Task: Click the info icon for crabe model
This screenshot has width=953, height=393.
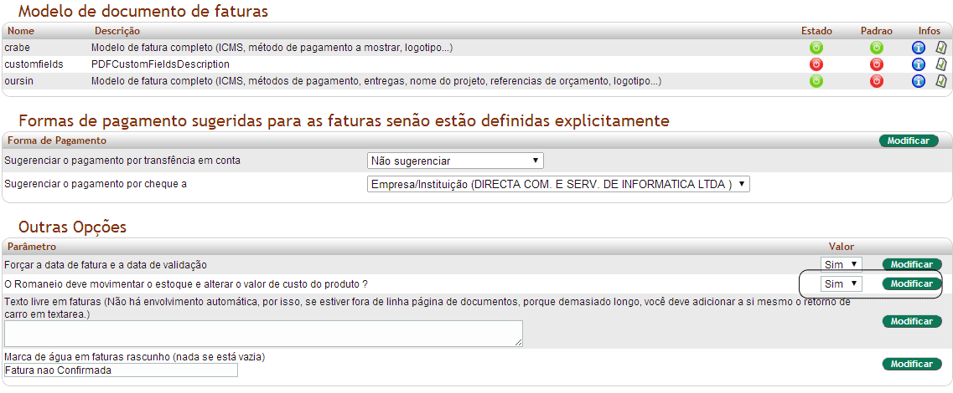Action: point(918,48)
